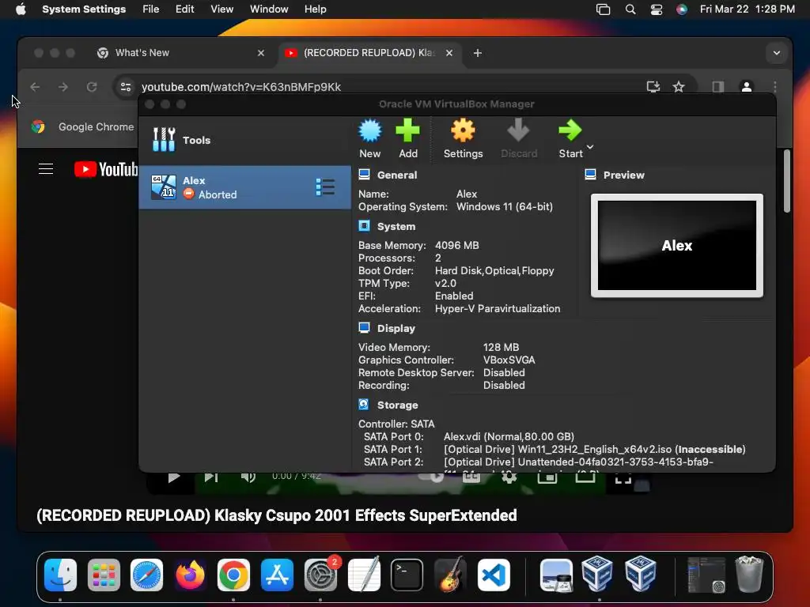The image size is (810, 607).
Task: Open the Apple menu
Action: [x=21, y=9]
